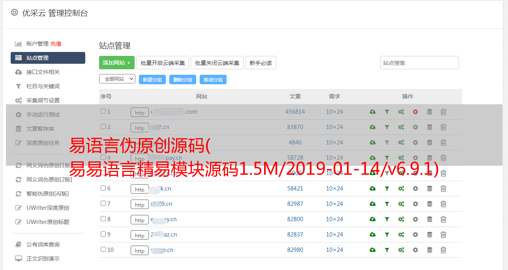Delete site 10 with the trash icon

point(443,250)
